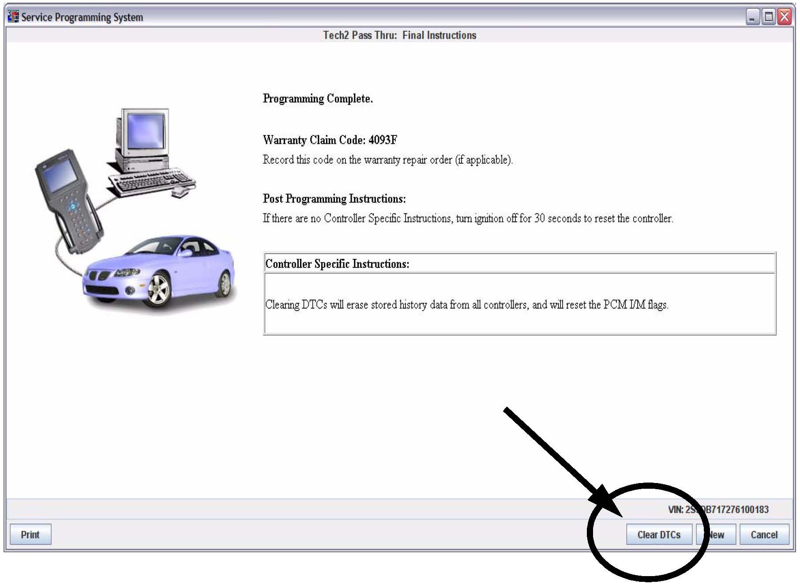
Task: Click the Service Programming System title bar icon
Action: (14, 17)
